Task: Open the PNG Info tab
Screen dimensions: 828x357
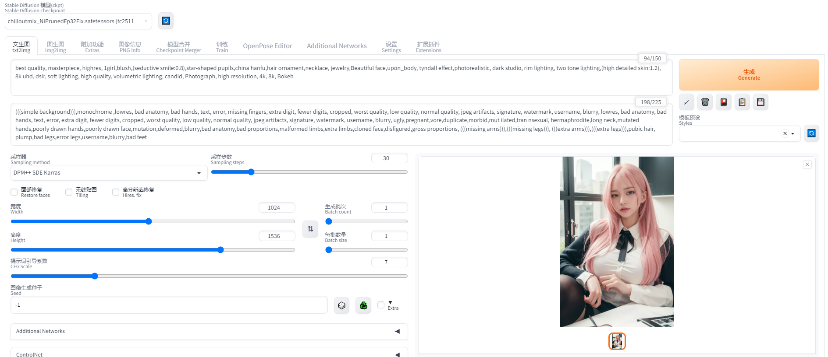Action: (x=130, y=47)
